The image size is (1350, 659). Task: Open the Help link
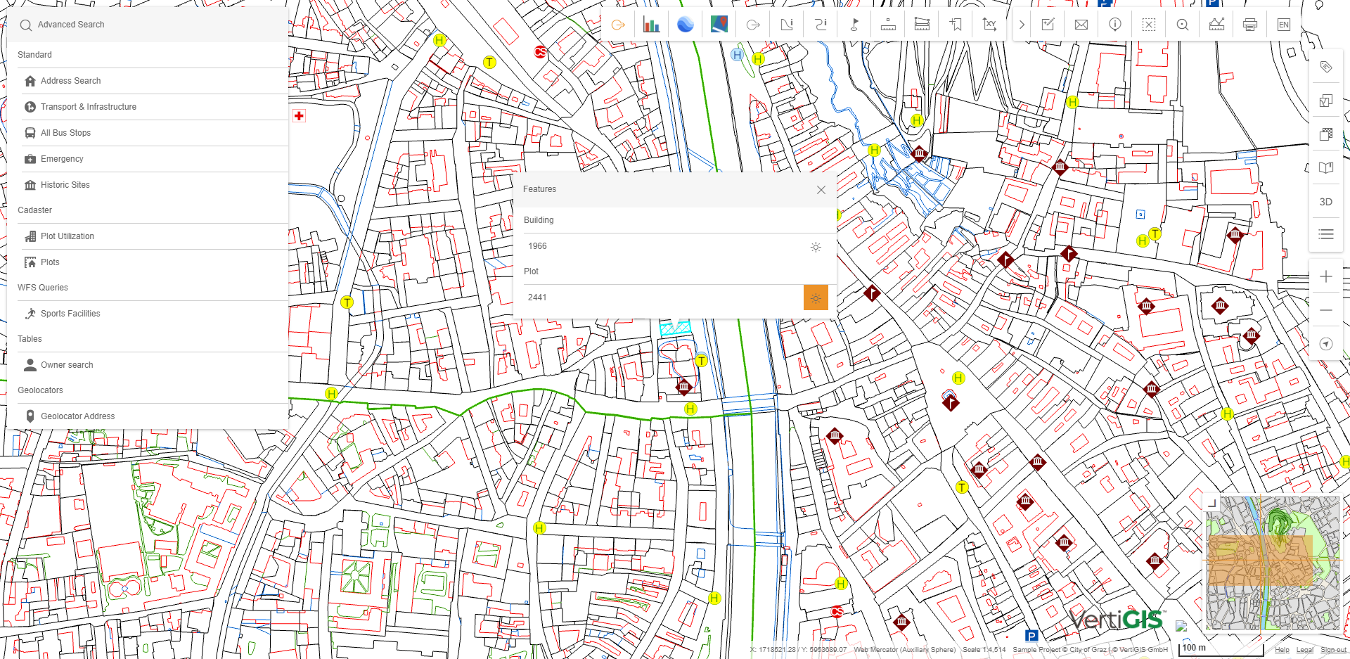(1282, 650)
